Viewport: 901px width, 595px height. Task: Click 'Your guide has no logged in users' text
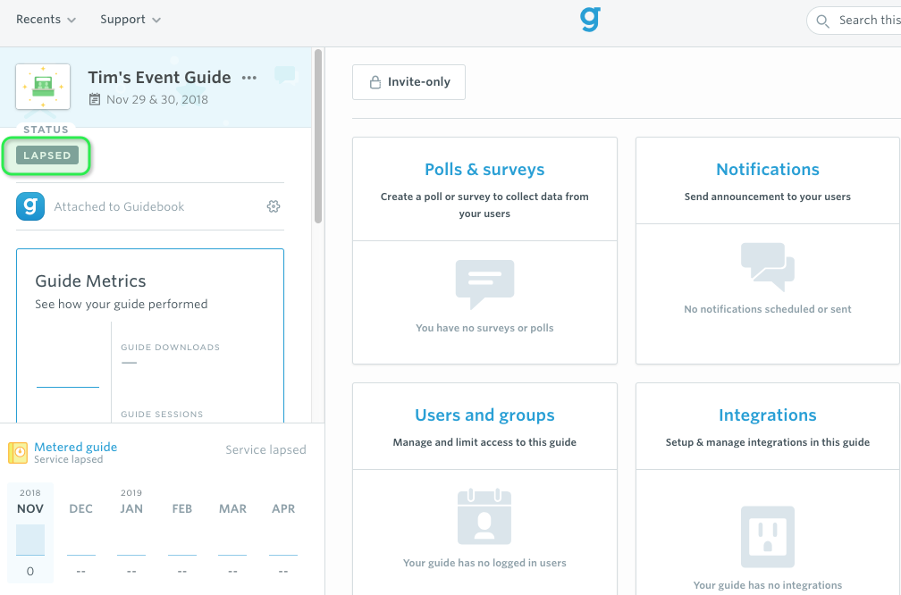[484, 563]
